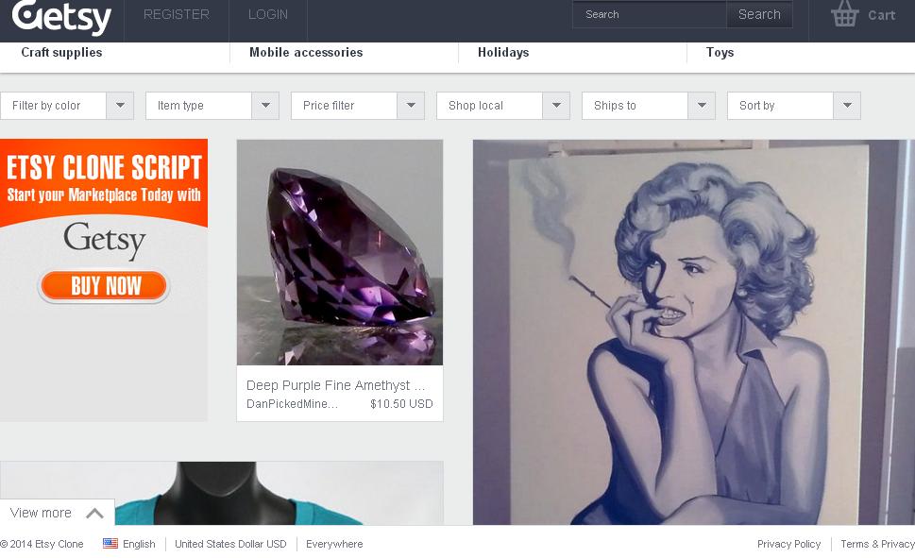Go to the Holidays category
The width and height of the screenshot is (915, 558).
[x=503, y=53]
